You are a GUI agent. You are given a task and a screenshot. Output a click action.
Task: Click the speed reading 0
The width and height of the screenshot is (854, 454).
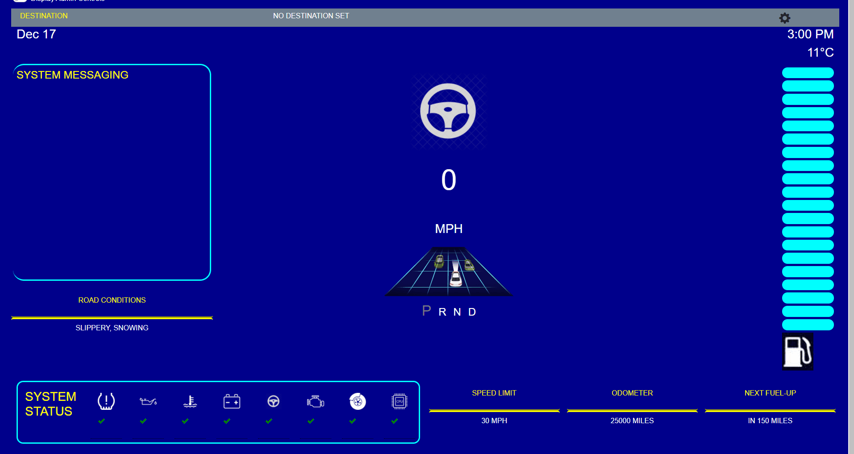click(449, 180)
